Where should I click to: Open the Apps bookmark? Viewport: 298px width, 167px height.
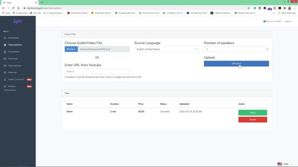click(6, 13)
